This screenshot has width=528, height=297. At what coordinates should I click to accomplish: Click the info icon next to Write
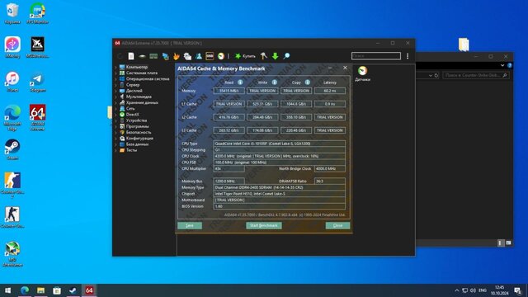(x=275, y=82)
